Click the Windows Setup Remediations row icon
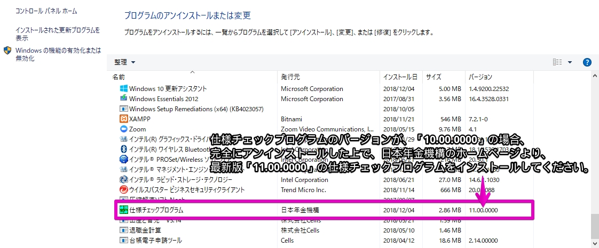Screen dimensions: 599x248 [x=123, y=109]
